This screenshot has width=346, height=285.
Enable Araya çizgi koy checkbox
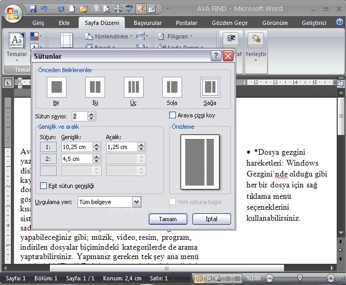172,115
